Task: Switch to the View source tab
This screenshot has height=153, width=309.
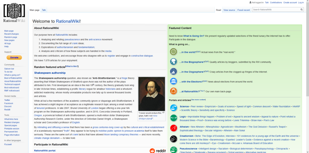Action: (229, 10)
